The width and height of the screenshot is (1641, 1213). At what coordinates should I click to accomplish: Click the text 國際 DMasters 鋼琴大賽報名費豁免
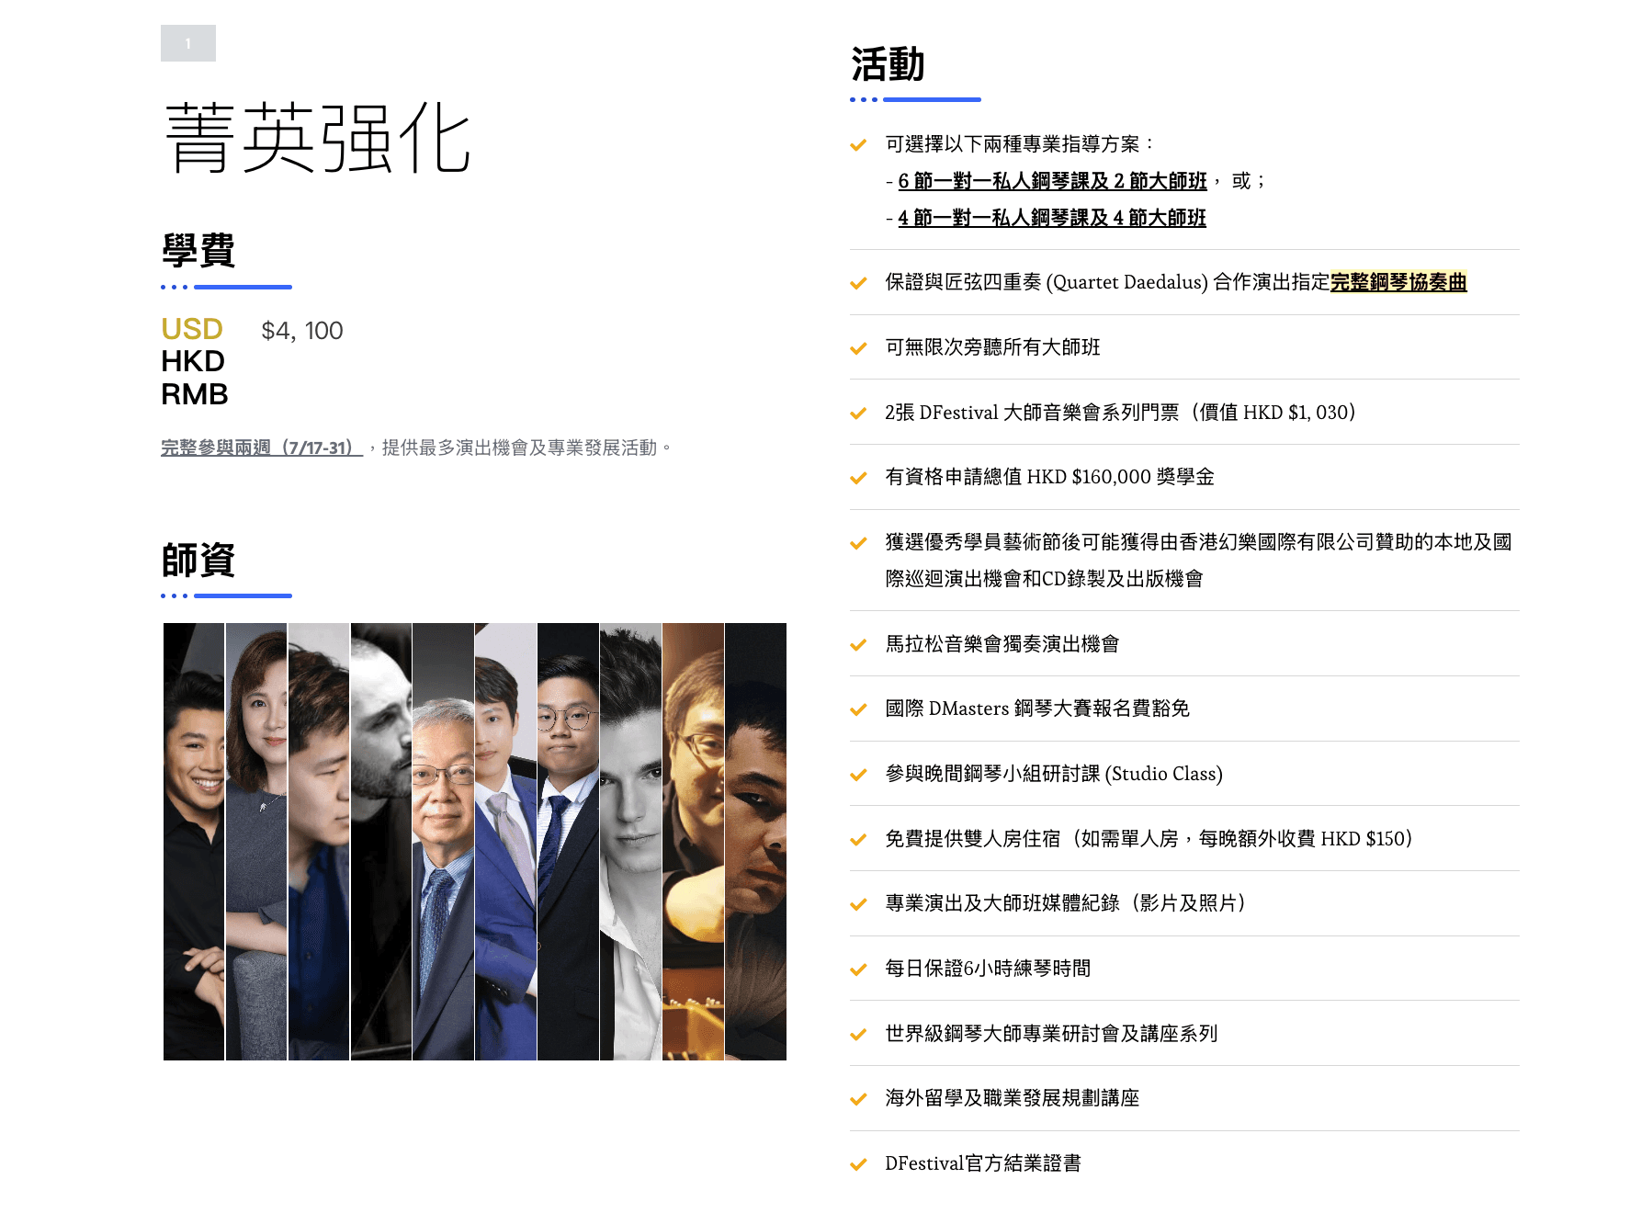1037,709
